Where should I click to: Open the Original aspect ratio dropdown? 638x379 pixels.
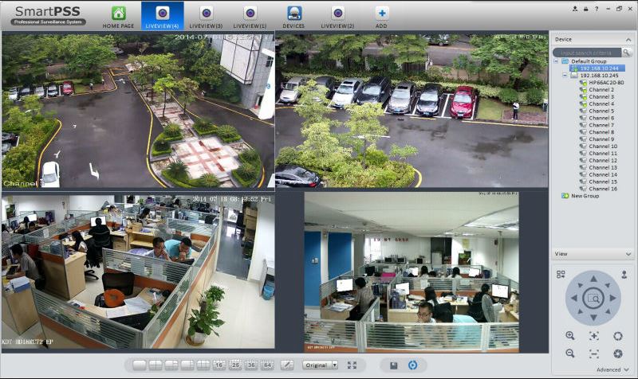point(321,365)
